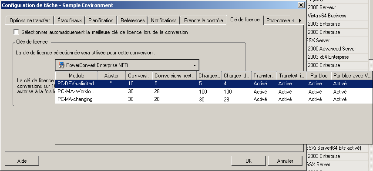Enable automatic best license key selection checkbox
This screenshot has width=373, height=171.
(16, 32)
